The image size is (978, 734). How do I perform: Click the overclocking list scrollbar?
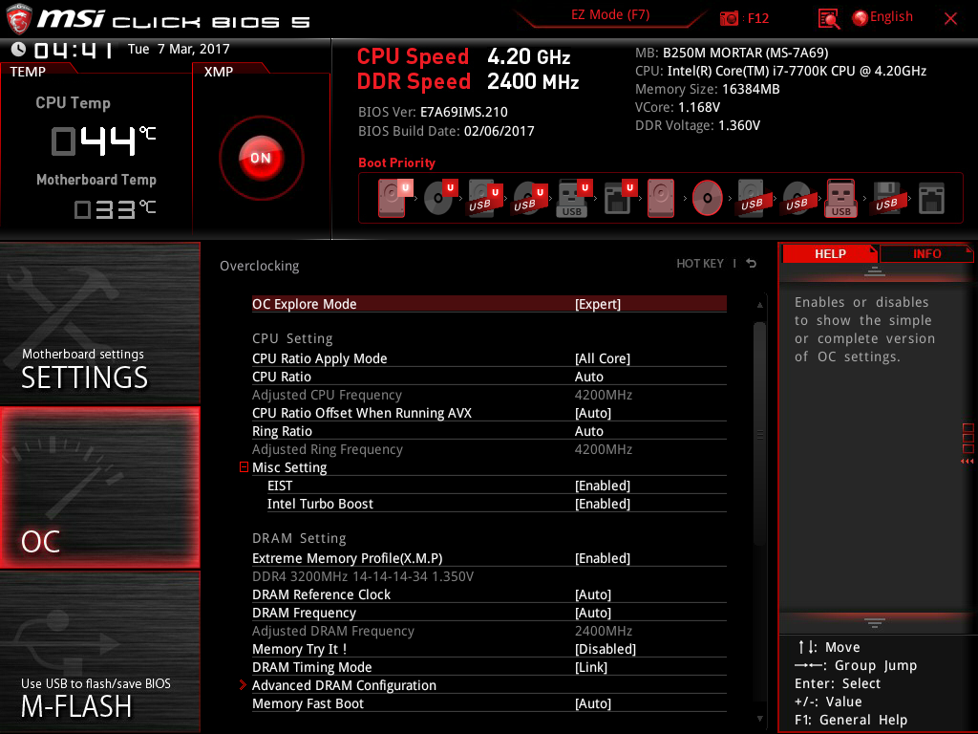[x=760, y=435]
